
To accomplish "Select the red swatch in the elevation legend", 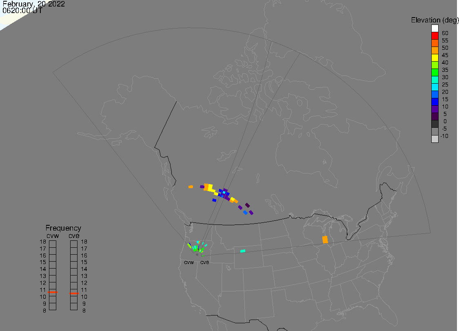I will point(435,36).
